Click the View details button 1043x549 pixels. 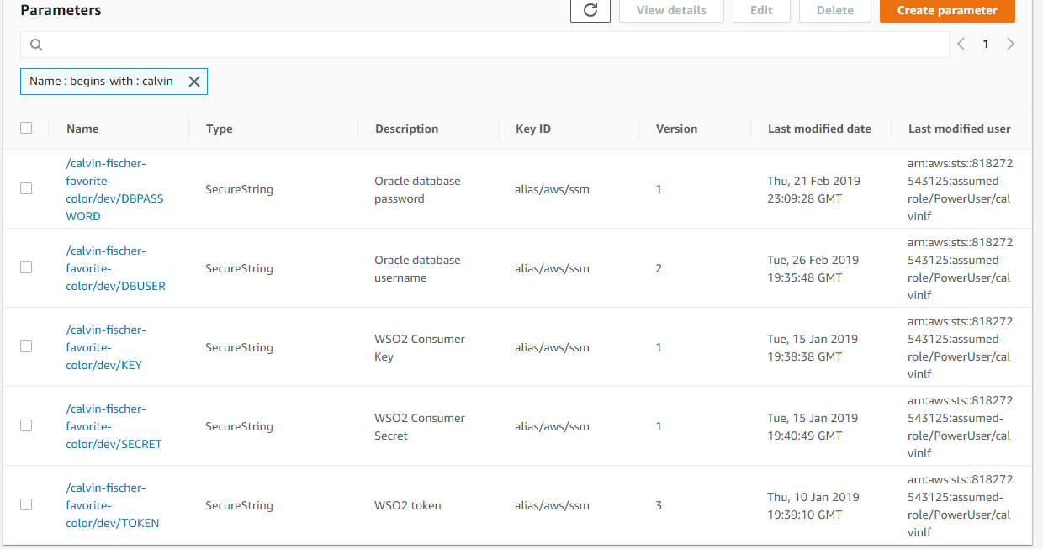(x=671, y=10)
